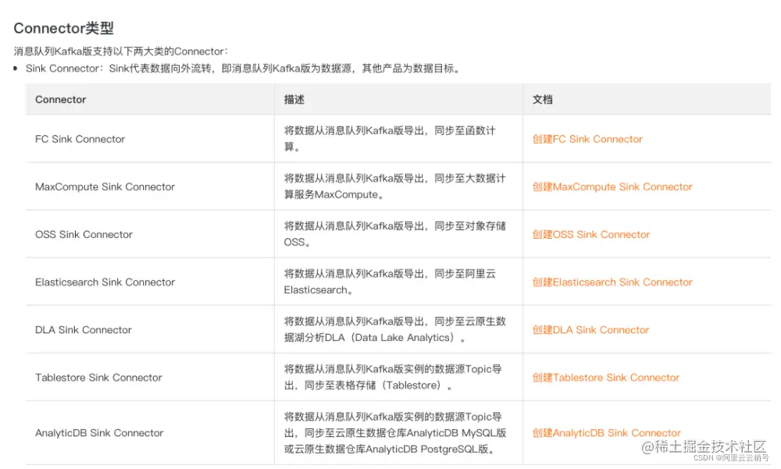Click the Connector类型 heading
The image size is (781, 469).
pos(64,28)
